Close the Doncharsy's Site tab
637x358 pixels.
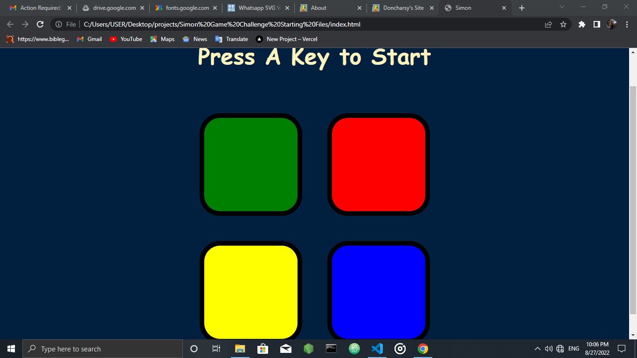432,8
